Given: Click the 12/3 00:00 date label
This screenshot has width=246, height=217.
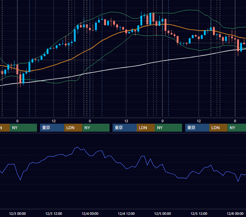Looking at the screenshot, I should pos(17,213).
